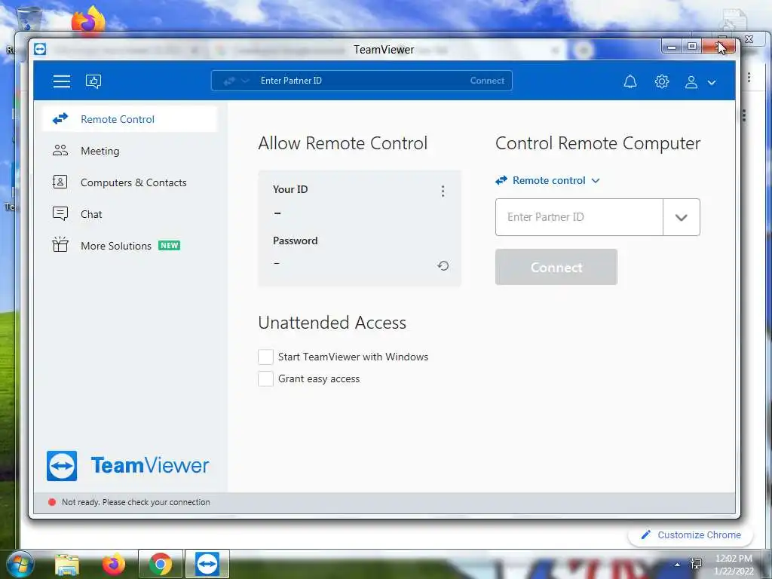Open Chrome three-dot menu behind TeamViewer

pyautogui.click(x=749, y=78)
